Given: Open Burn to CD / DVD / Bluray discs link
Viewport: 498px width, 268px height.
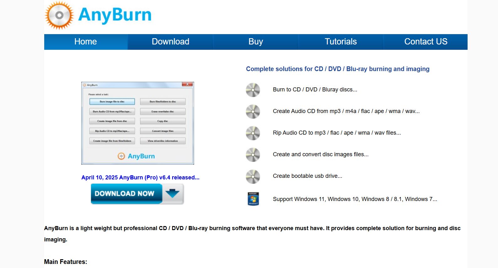Looking at the screenshot, I should [315, 90].
